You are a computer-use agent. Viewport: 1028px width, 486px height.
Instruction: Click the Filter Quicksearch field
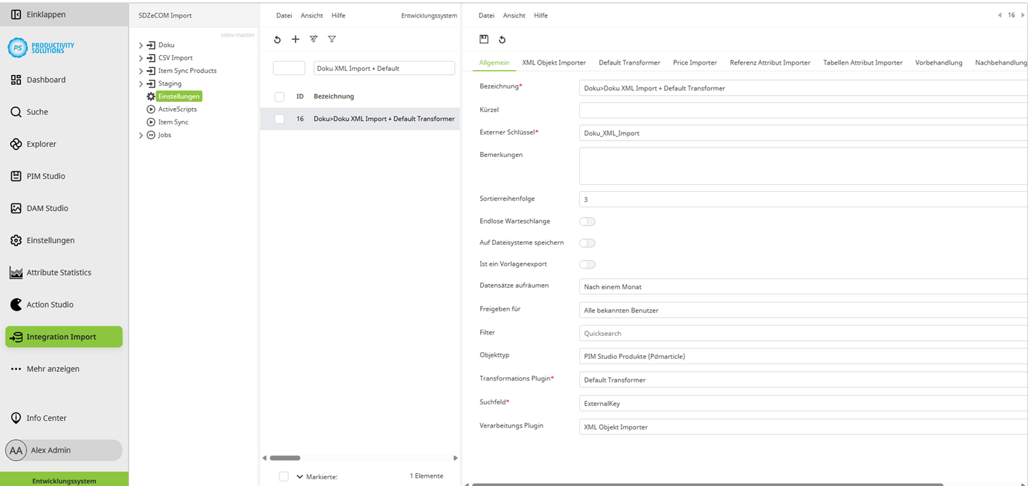[803, 333]
